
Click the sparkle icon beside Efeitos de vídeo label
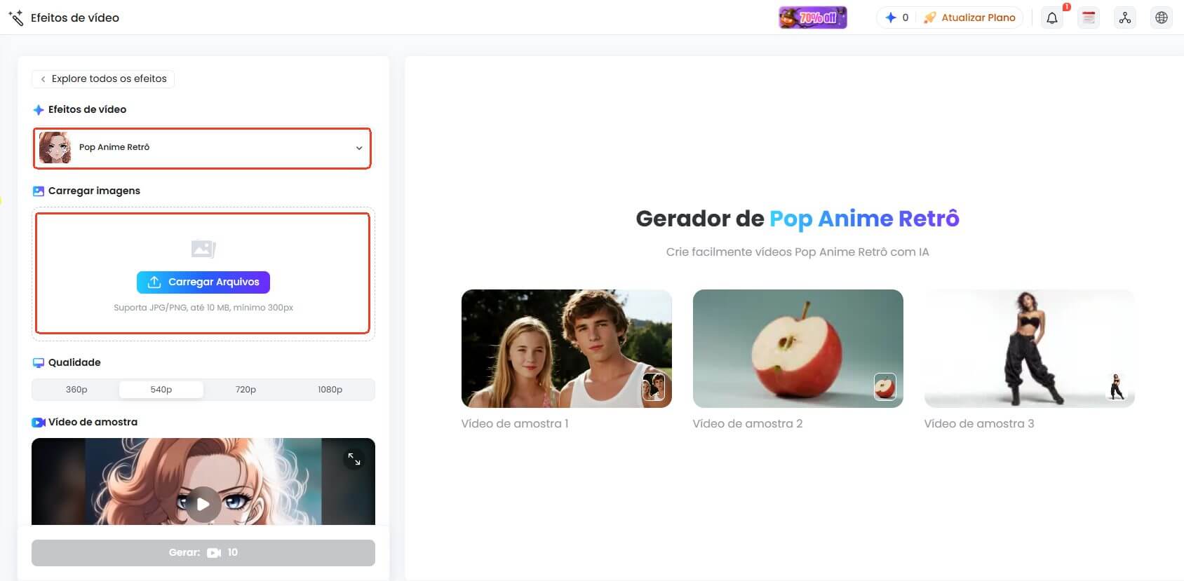(39, 110)
